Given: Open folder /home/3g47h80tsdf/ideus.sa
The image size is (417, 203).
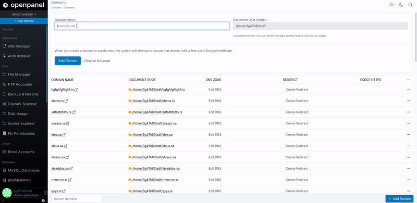Looking at the screenshot, I should pyautogui.click(x=153, y=146).
